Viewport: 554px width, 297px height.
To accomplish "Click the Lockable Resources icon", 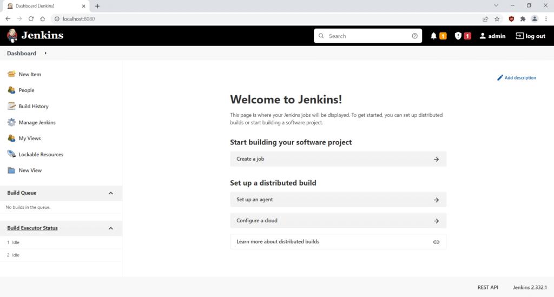I will click(11, 154).
